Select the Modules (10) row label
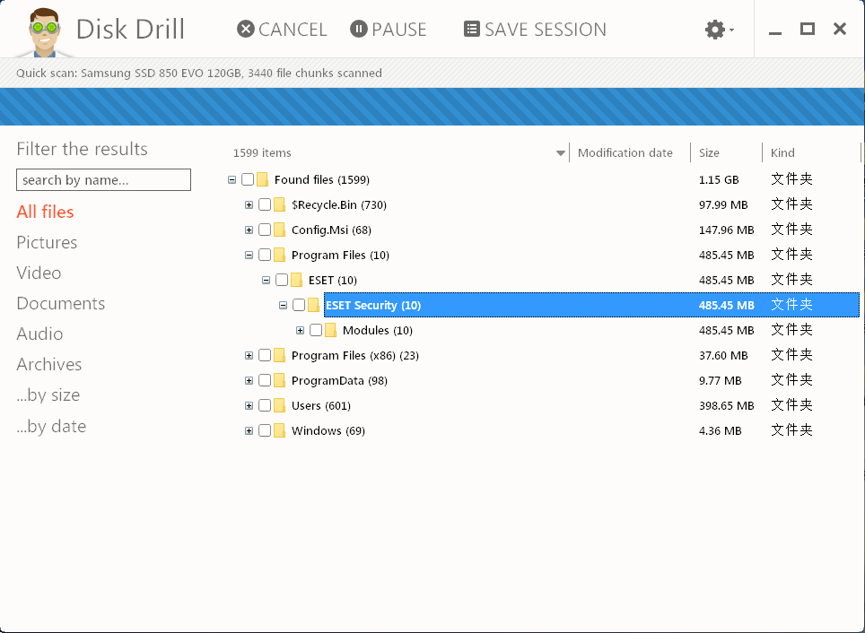Screen dimensions: 865x633 coord(378,330)
